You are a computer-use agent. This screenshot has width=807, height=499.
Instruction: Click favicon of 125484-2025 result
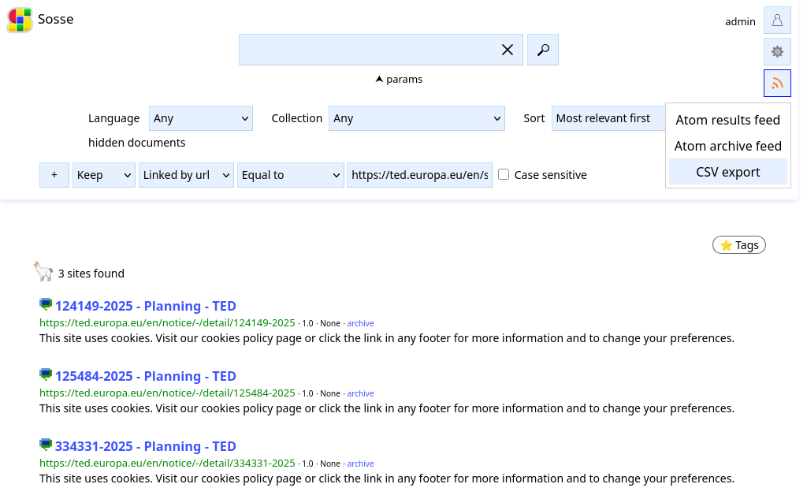click(46, 374)
